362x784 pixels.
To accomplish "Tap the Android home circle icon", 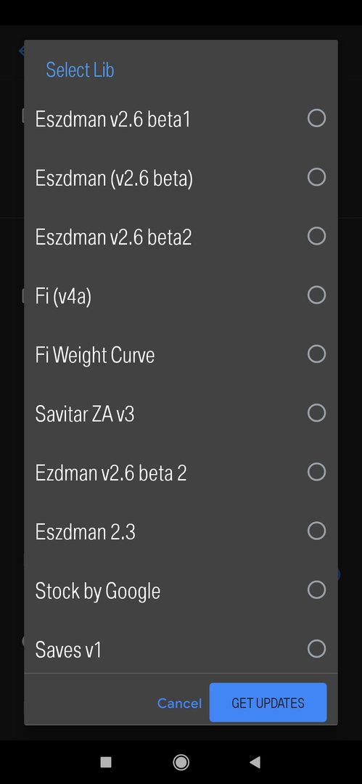I will pyautogui.click(x=181, y=762).
